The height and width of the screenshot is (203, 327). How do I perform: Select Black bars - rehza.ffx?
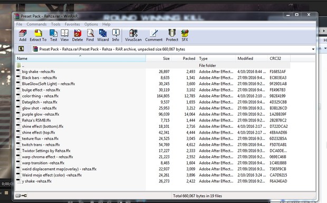(x=40, y=78)
